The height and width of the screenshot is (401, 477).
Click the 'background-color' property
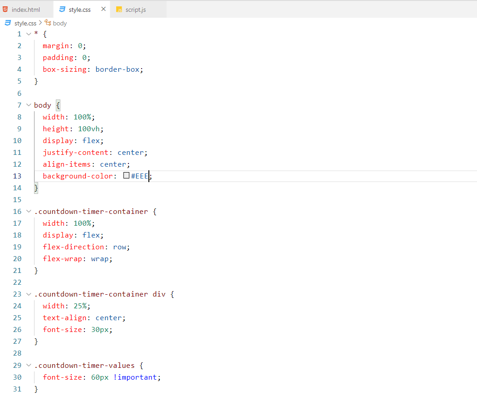tap(78, 176)
